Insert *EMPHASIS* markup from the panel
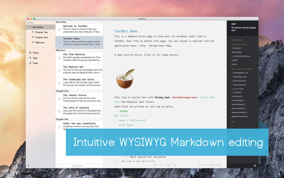This screenshot has width=284, height=178. pos(237,52)
